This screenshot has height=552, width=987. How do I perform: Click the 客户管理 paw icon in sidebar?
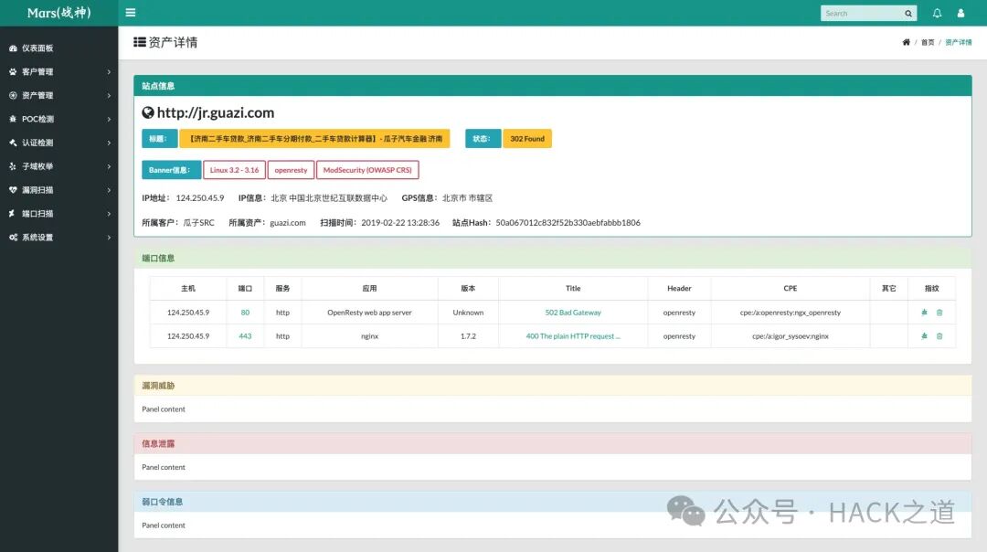pyautogui.click(x=11, y=71)
